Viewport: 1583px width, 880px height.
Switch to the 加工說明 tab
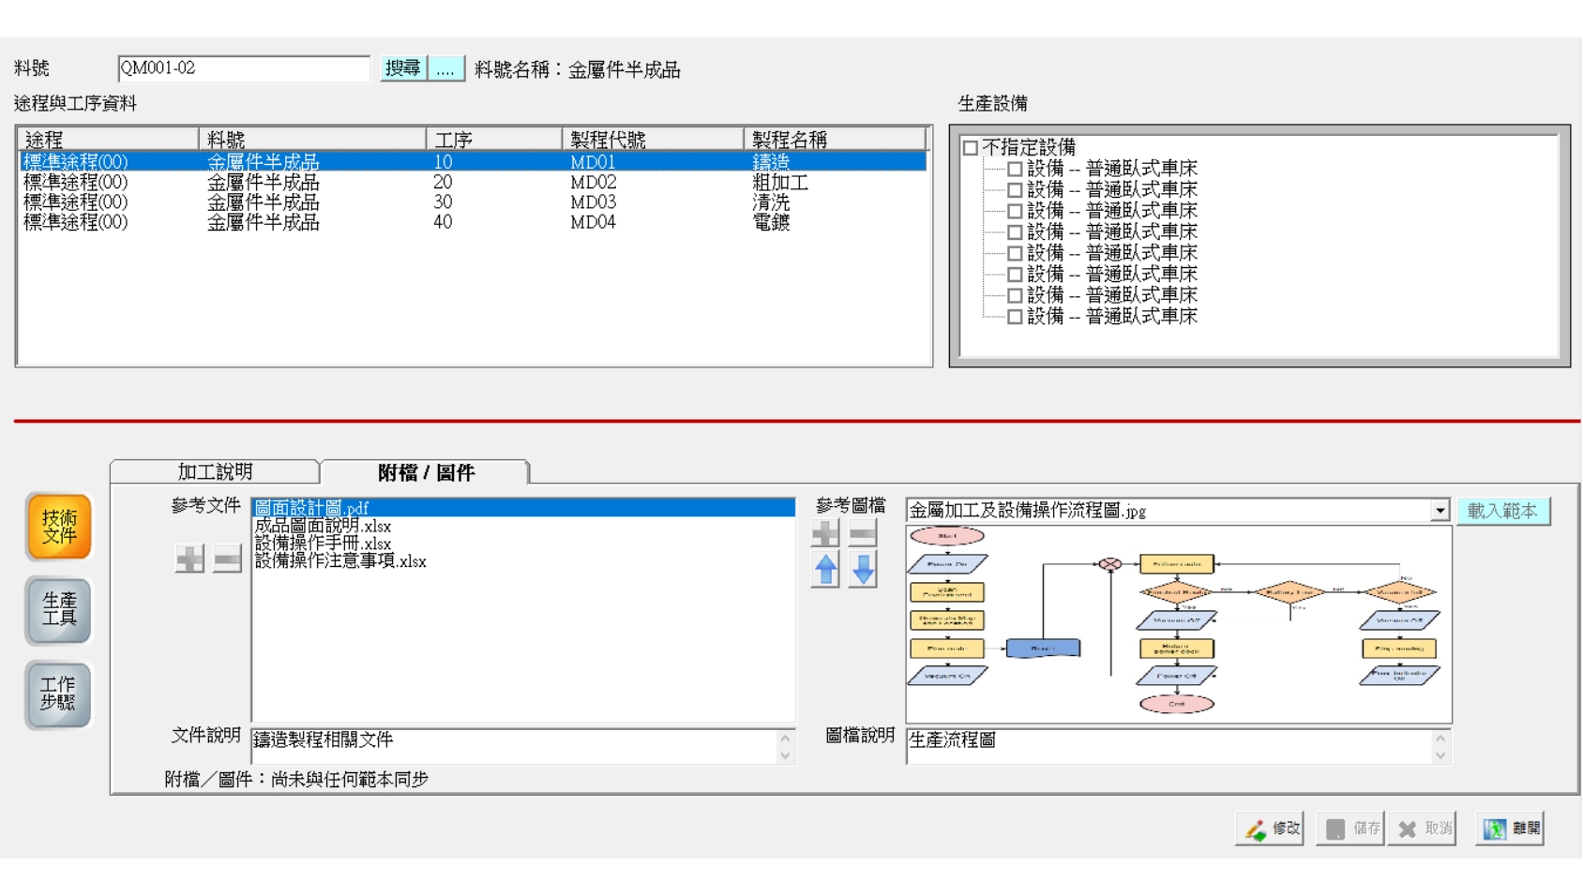(x=215, y=471)
